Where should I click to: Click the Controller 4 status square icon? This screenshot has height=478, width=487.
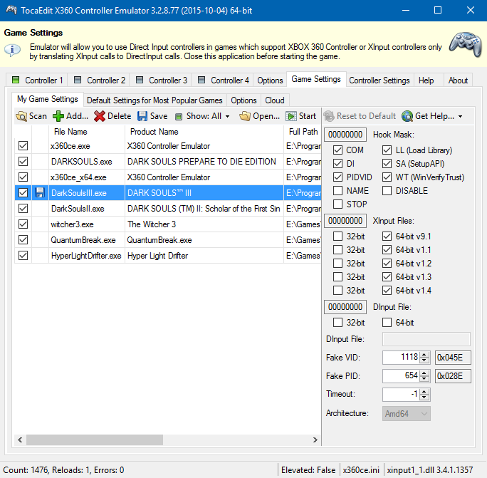201,80
